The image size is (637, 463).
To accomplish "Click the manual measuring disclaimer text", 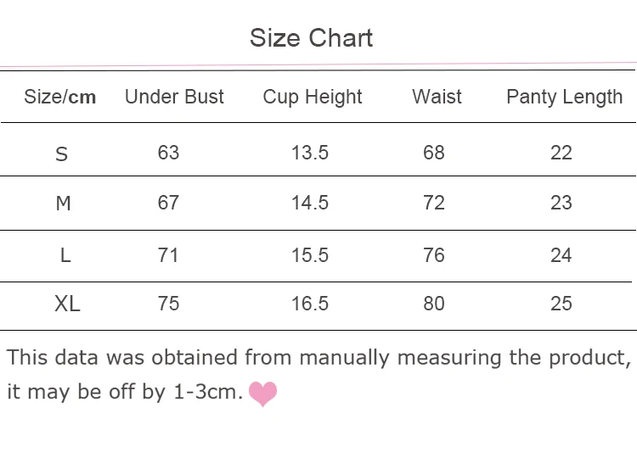I will tap(318, 358).
